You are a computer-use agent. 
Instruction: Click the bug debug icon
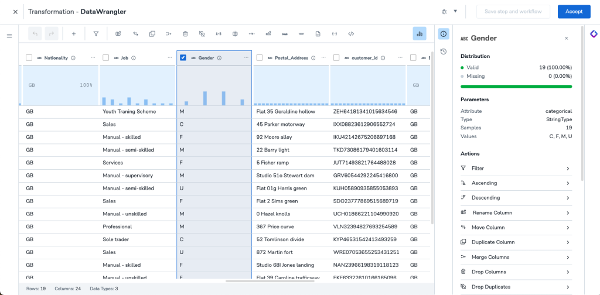(x=444, y=12)
